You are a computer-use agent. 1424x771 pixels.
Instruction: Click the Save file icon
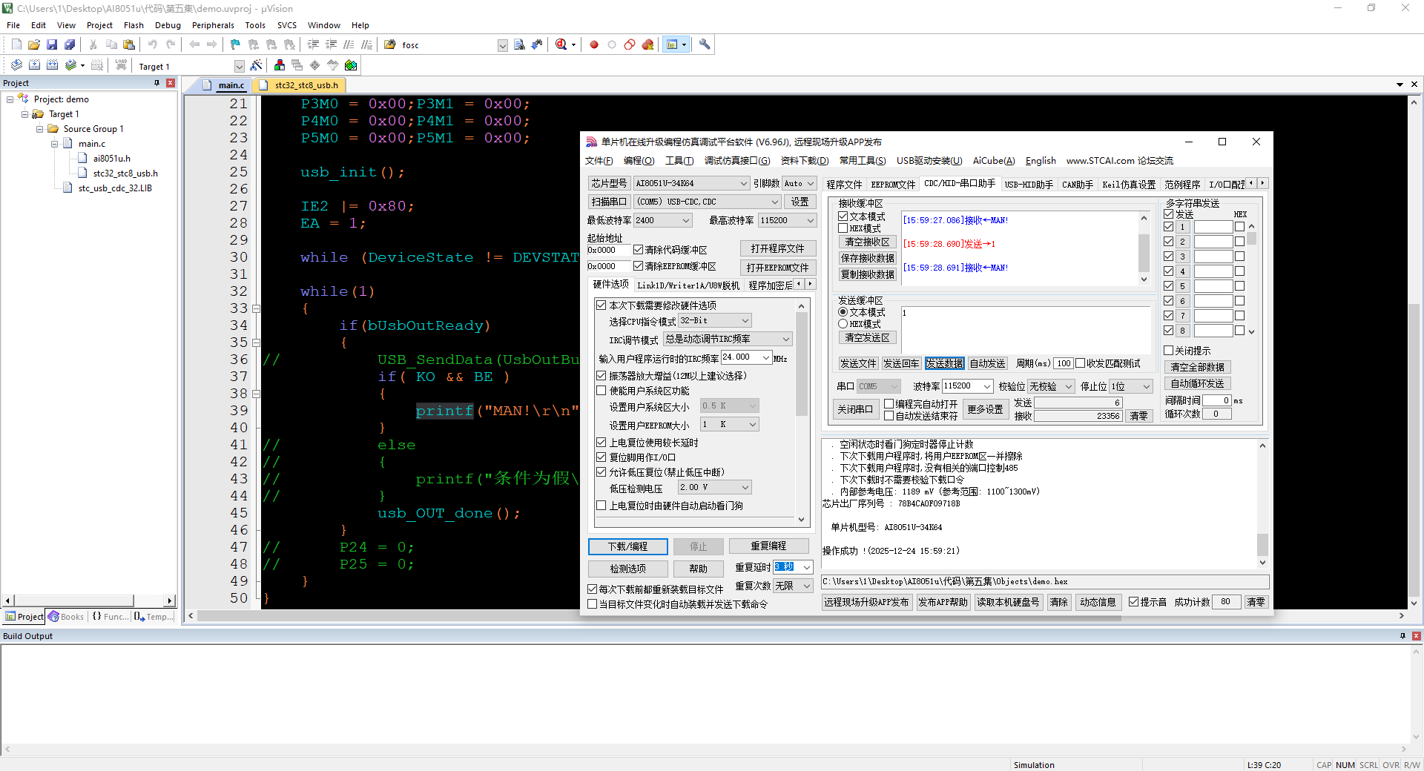[52, 45]
